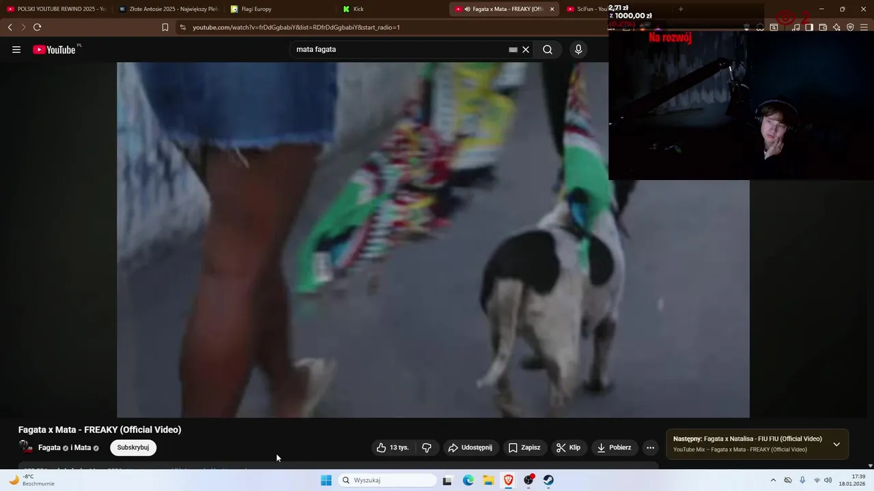Open OBS Studio taskbar icon
Screen dimensions: 874x491
click(528, 480)
